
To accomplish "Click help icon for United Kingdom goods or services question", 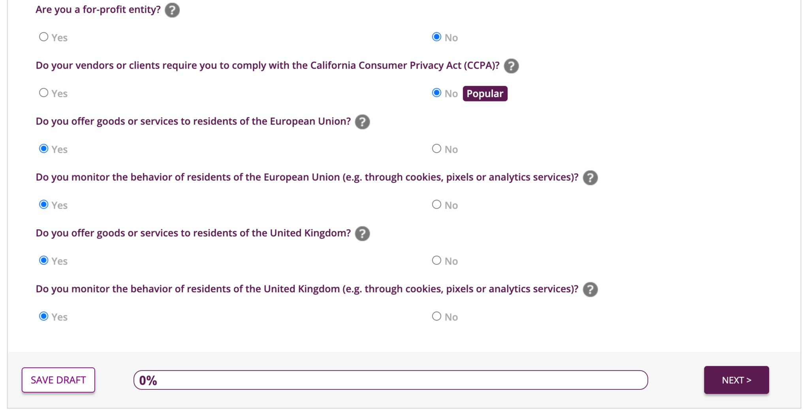I will click(x=362, y=234).
